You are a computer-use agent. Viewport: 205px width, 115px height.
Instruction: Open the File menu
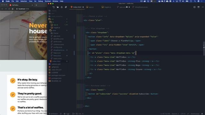[13, 1]
